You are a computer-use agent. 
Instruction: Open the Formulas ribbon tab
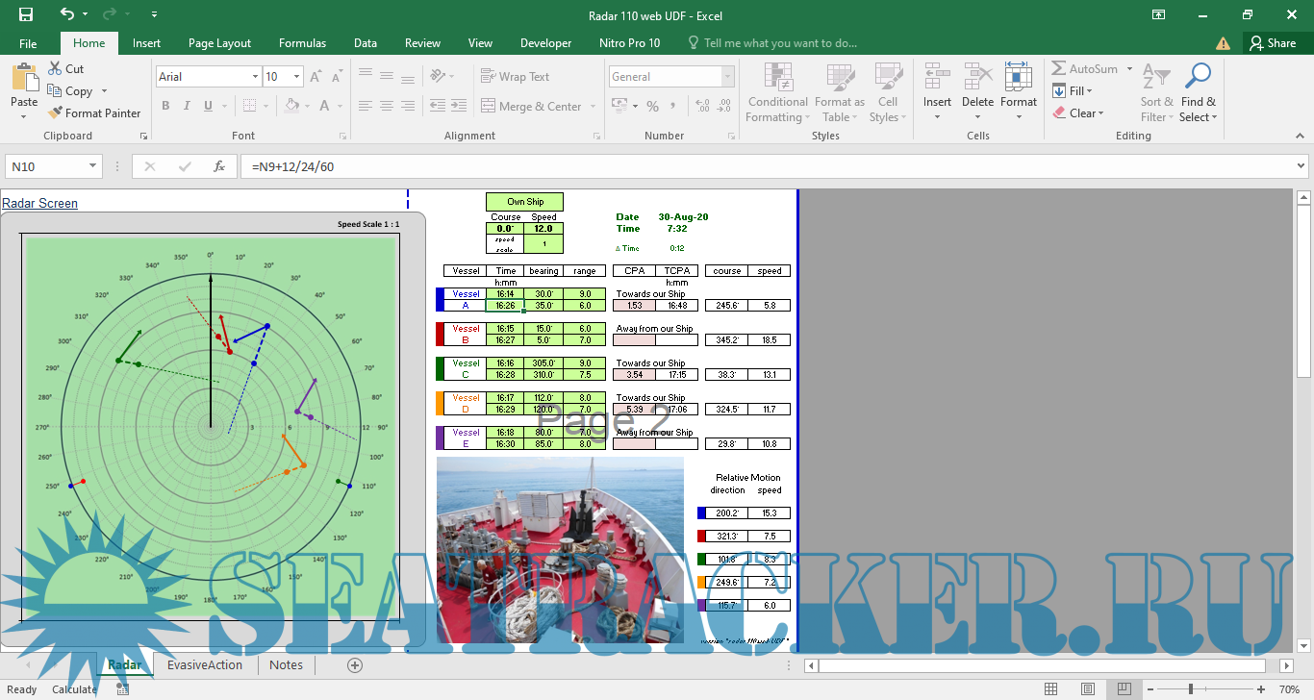pyautogui.click(x=302, y=43)
